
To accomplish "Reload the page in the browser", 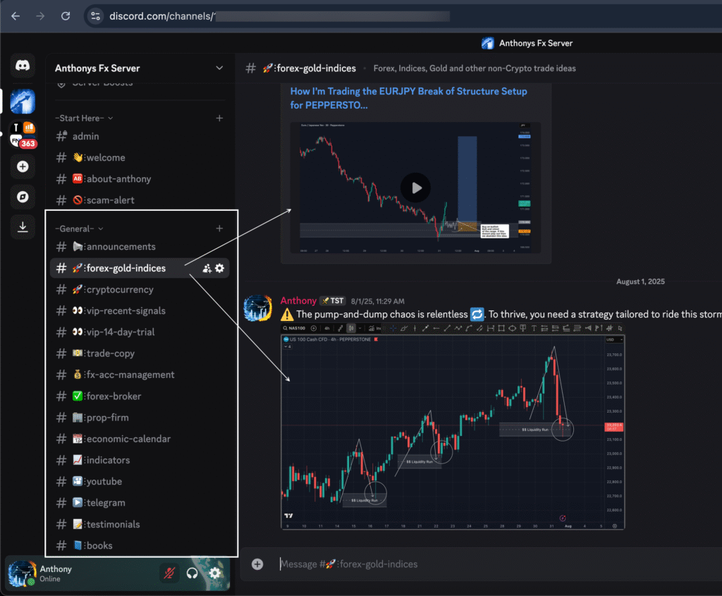I will tap(66, 16).
